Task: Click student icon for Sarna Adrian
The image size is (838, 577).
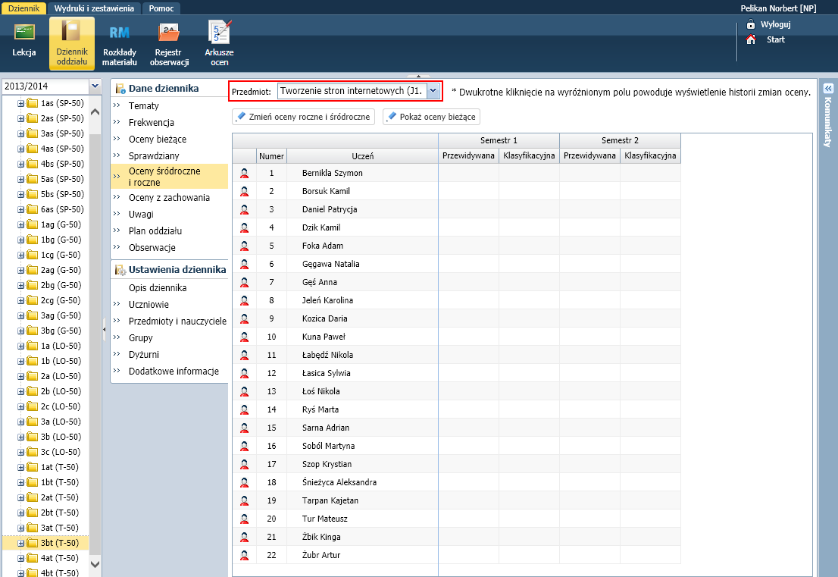Action: pos(244,428)
